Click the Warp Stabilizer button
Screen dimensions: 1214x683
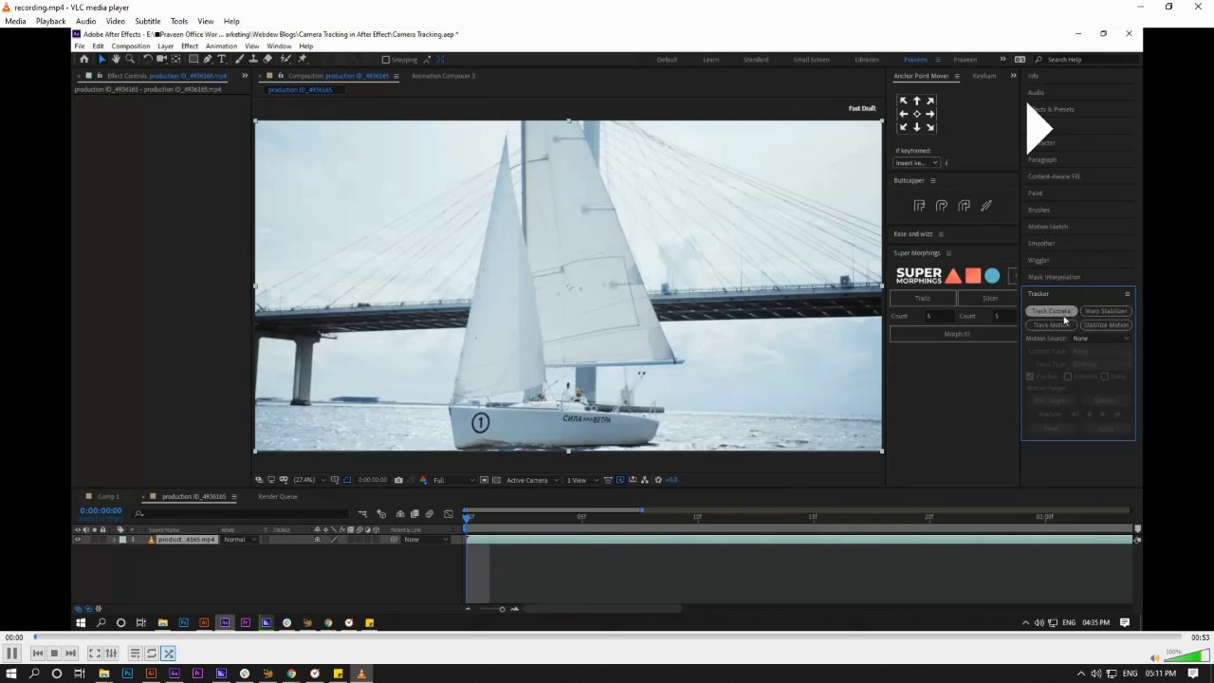pos(1105,311)
